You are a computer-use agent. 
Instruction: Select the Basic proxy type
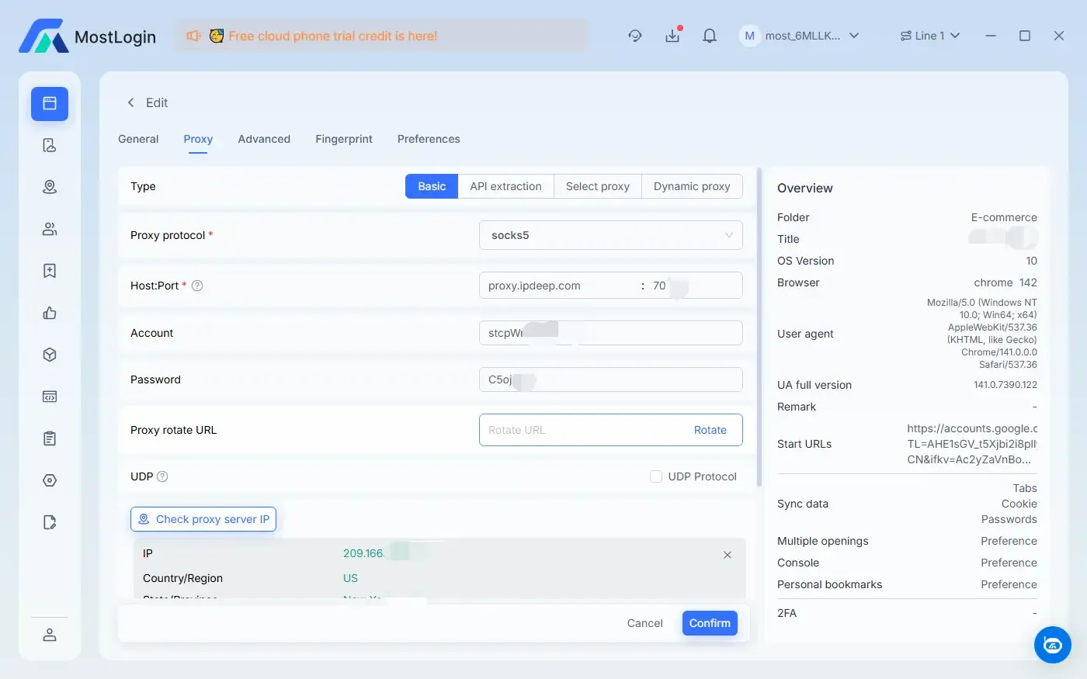[x=432, y=186]
